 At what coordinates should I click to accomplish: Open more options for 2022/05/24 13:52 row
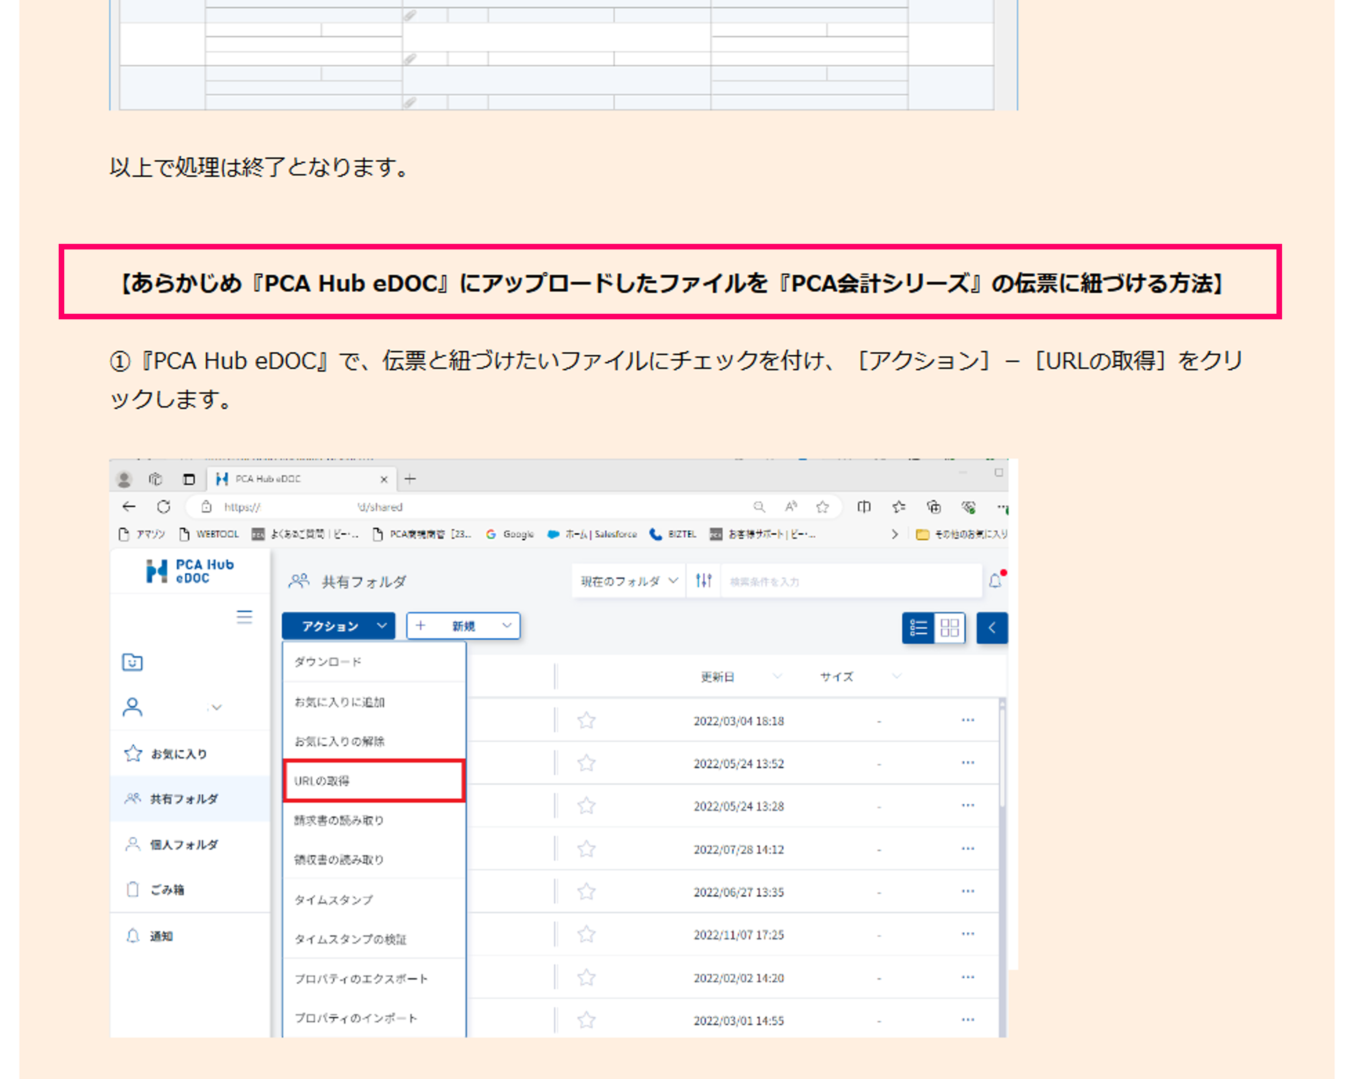point(968,763)
